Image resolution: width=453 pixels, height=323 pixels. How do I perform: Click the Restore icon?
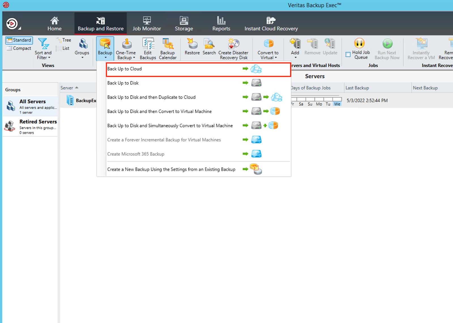pos(192,47)
